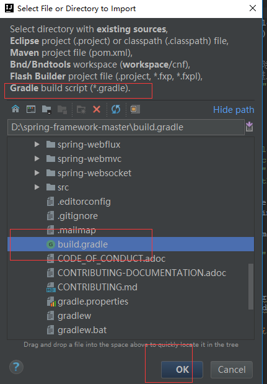Confirm selection with the OK button

click(182, 369)
